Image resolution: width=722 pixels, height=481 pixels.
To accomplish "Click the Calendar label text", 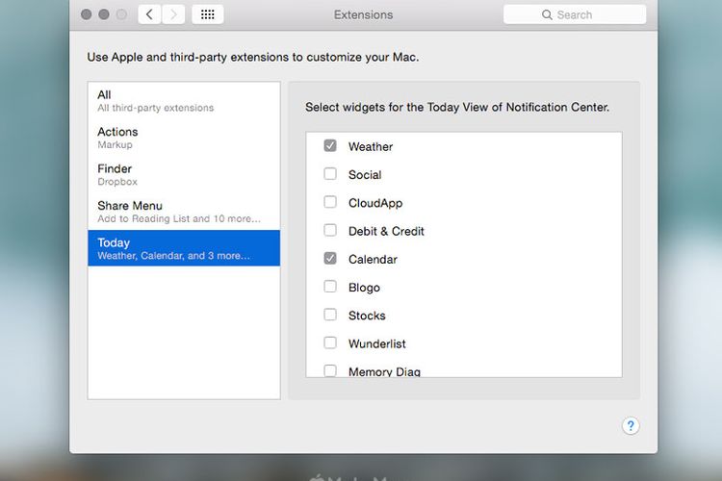I will (x=373, y=259).
